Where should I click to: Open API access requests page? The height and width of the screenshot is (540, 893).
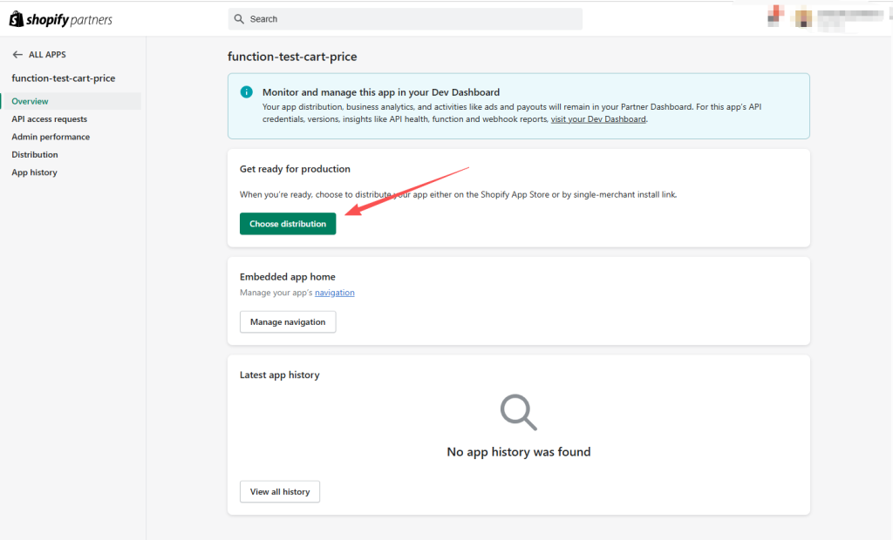click(x=49, y=119)
